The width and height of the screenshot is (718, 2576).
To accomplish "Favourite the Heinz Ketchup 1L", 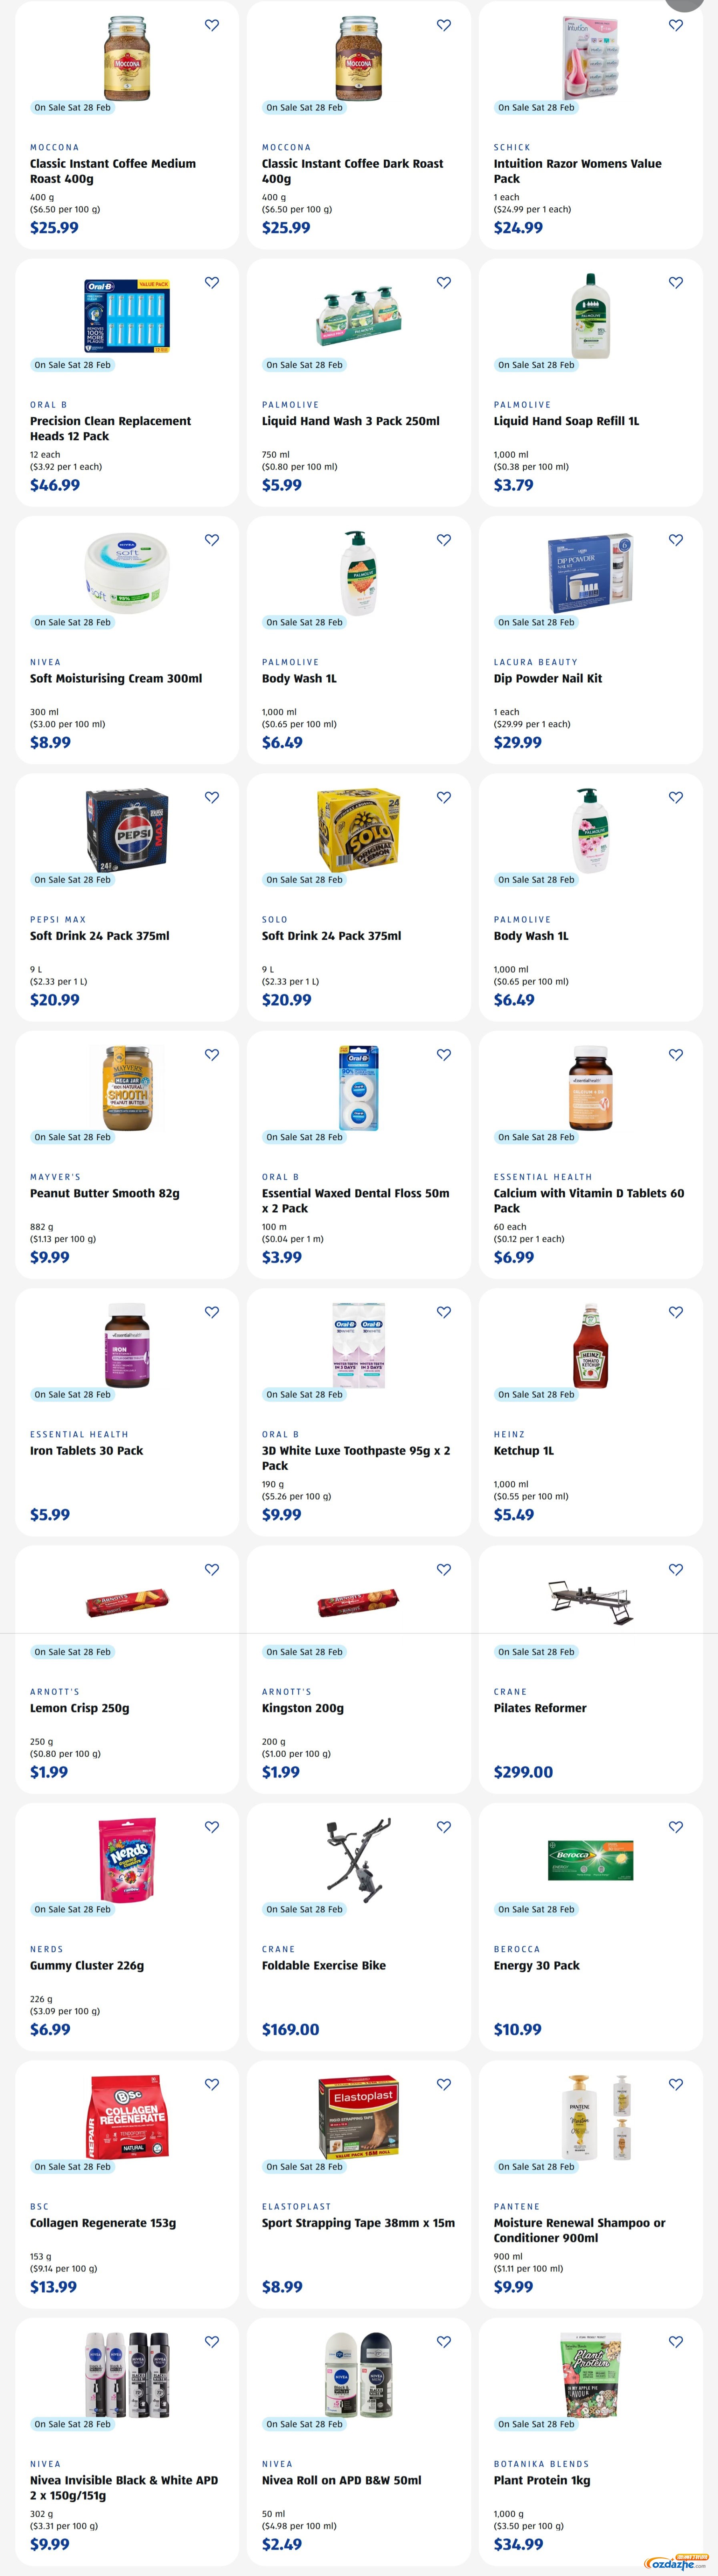I will pos(676,1312).
